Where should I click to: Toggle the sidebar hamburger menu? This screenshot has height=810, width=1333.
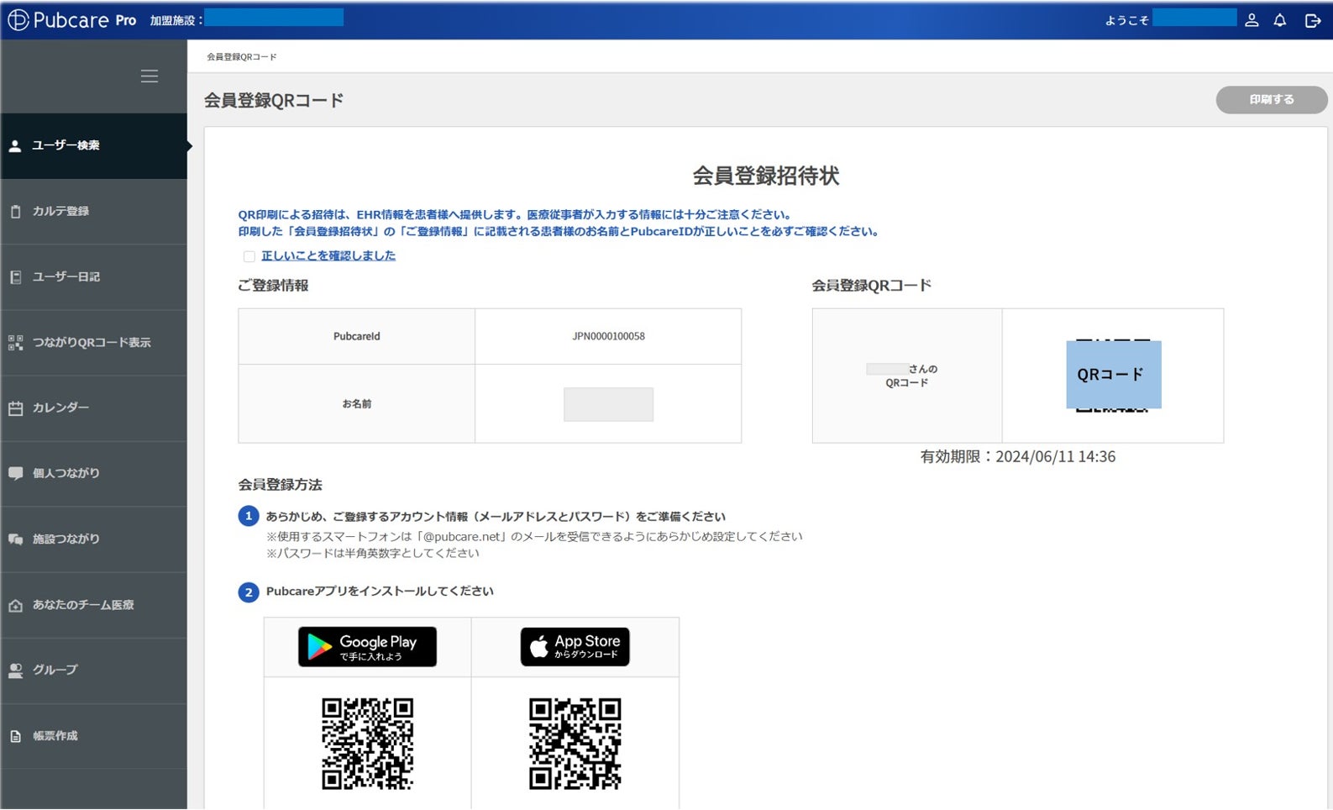[x=150, y=76]
